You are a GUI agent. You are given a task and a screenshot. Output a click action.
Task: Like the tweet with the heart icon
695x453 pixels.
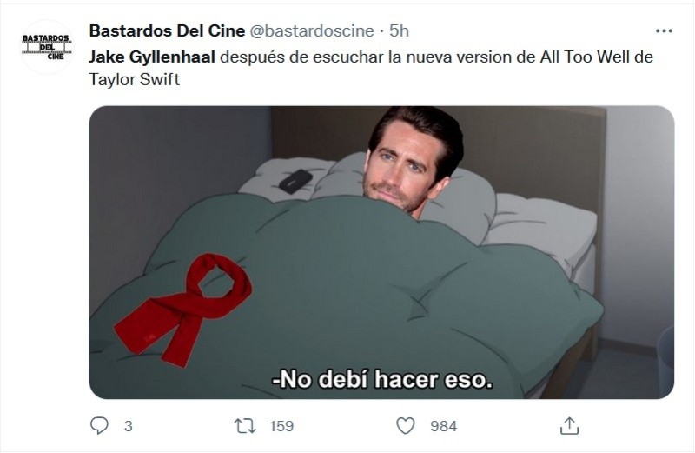pyautogui.click(x=405, y=426)
